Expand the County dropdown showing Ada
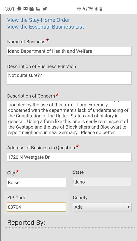This screenshot has height=241, width=137. click(102, 207)
